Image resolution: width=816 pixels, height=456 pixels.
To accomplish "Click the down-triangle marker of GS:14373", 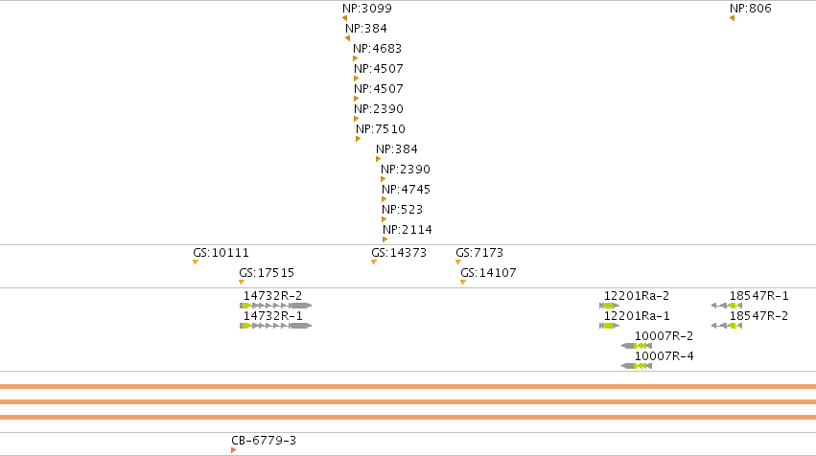I will (x=374, y=262).
